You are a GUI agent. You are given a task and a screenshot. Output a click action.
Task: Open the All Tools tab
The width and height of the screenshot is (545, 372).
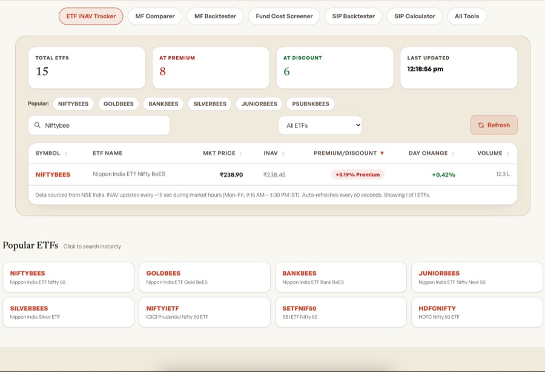pyautogui.click(x=467, y=16)
